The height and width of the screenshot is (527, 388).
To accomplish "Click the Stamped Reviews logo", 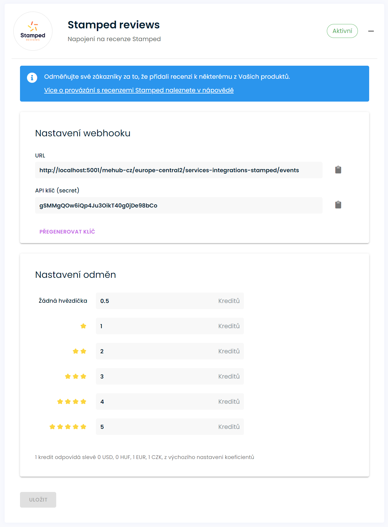I will [33, 31].
